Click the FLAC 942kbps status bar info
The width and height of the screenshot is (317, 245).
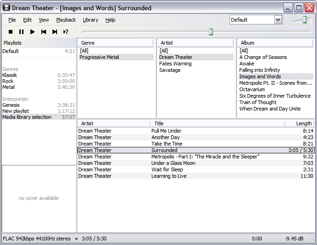pos(37,239)
